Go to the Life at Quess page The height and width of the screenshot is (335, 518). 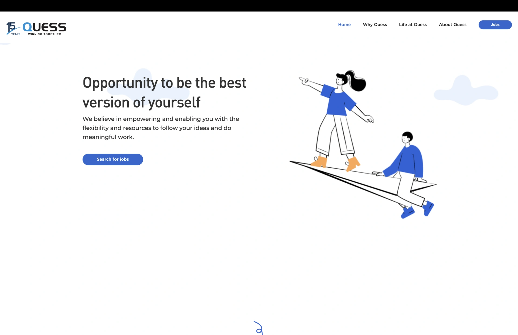coord(413,25)
